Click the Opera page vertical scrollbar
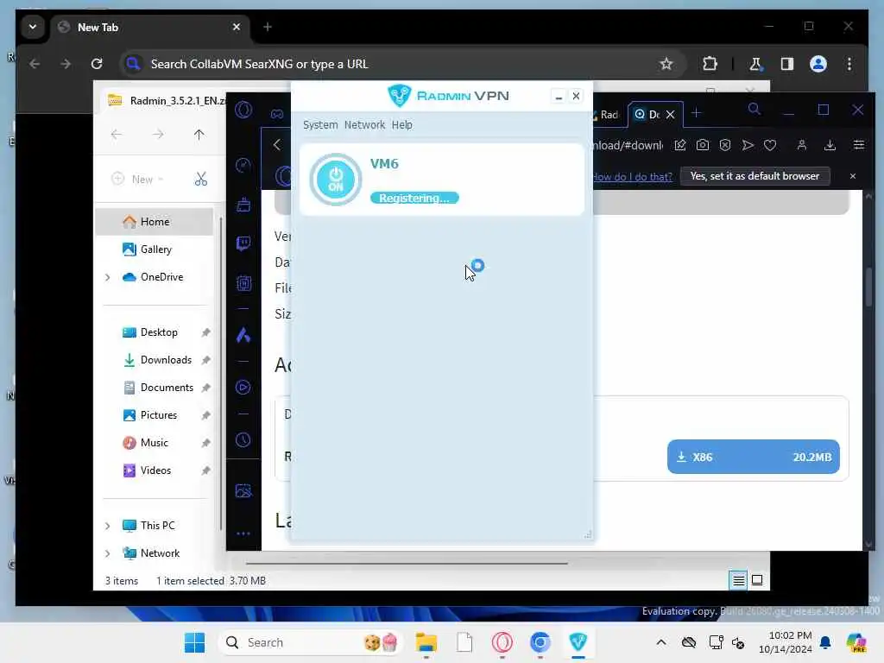The width and height of the screenshot is (884, 663). click(x=868, y=287)
